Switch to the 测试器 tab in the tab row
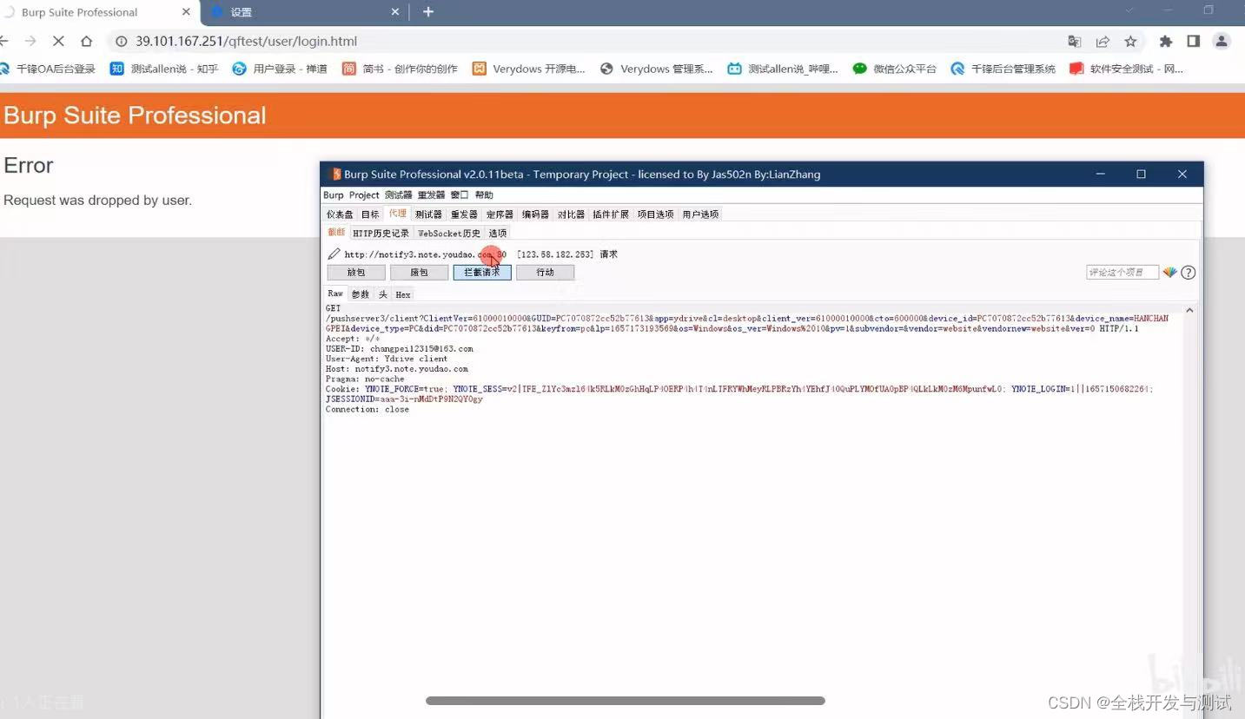The height and width of the screenshot is (719, 1245). 428,214
